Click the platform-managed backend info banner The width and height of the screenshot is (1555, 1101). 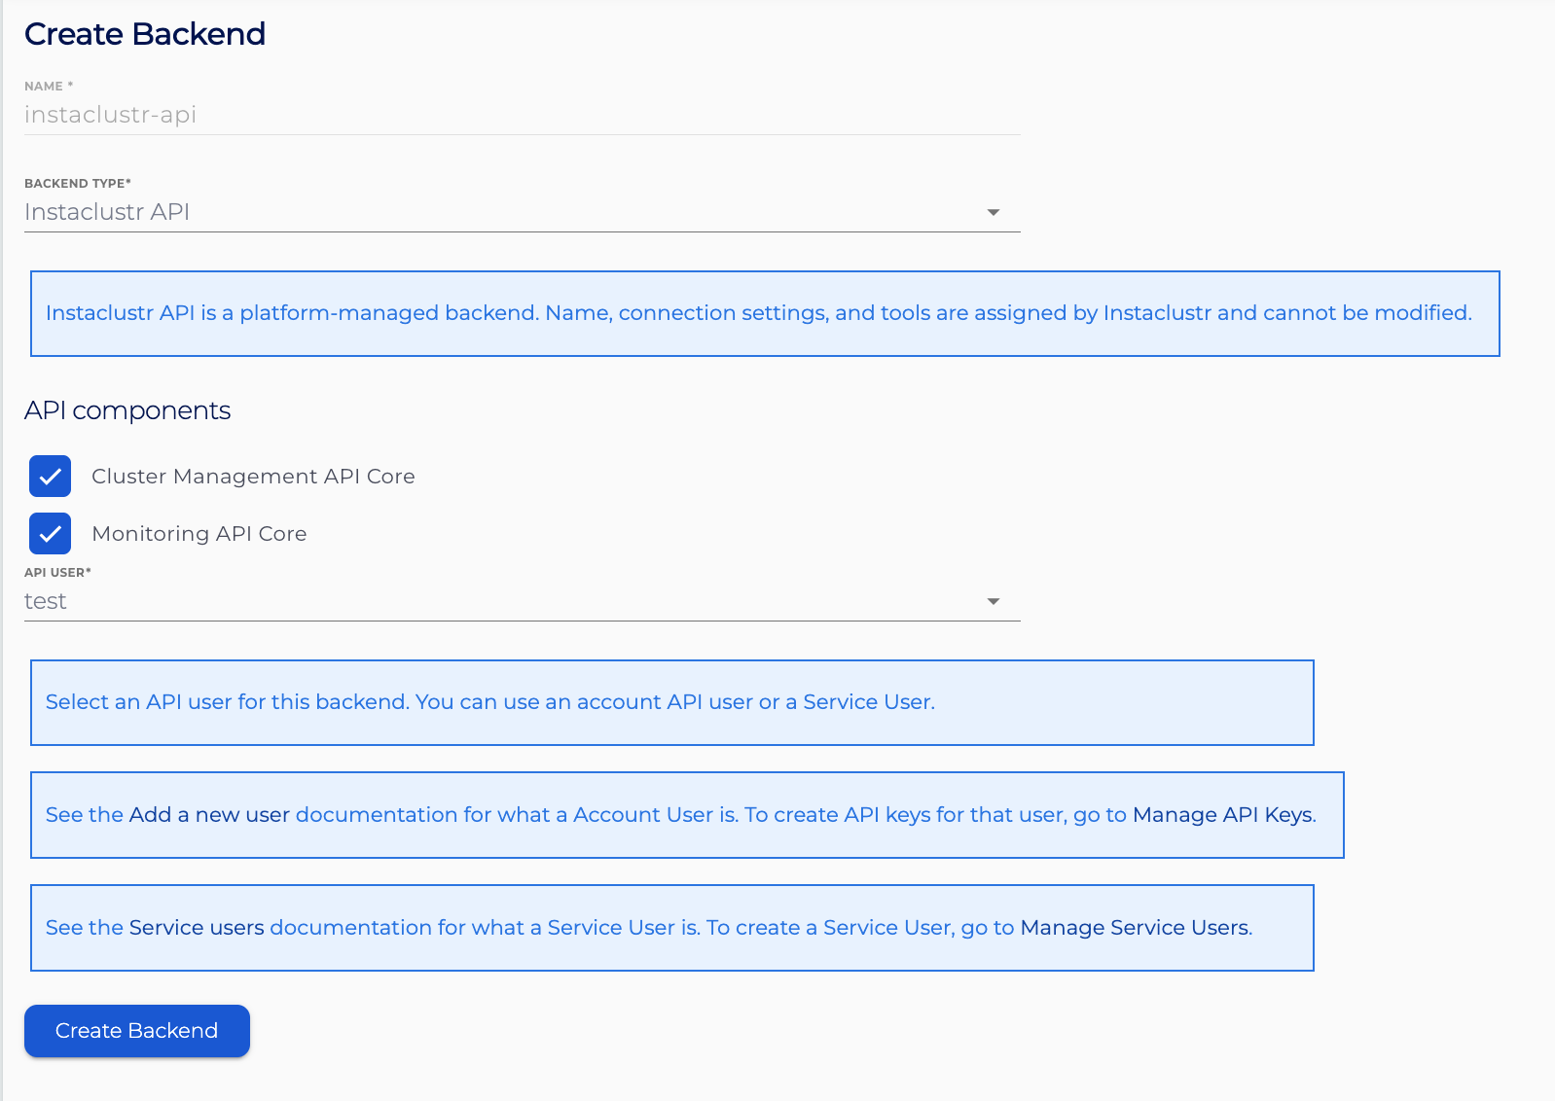(x=765, y=313)
